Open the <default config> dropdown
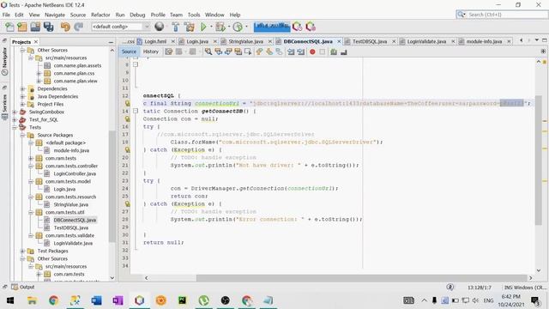 click(x=120, y=27)
